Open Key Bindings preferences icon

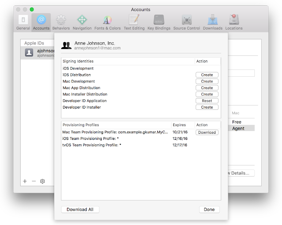[x=159, y=22]
